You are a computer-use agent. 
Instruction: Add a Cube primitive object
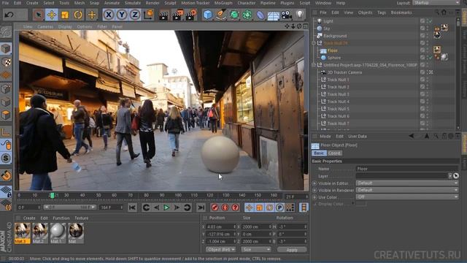pos(207,15)
